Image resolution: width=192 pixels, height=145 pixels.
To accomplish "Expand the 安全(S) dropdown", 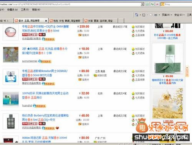I will point(179,15).
